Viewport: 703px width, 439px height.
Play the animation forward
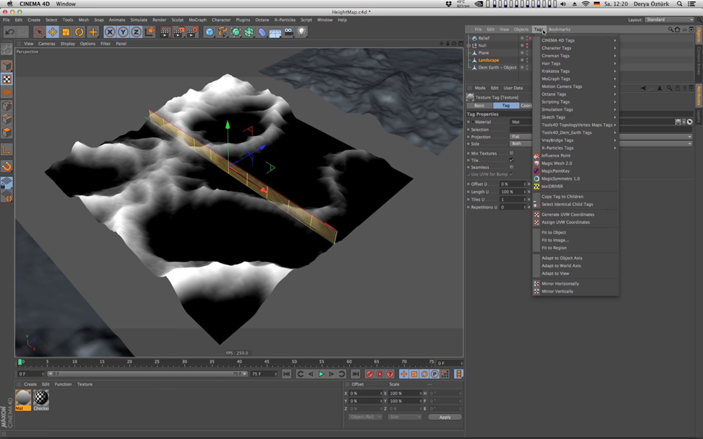coord(321,374)
